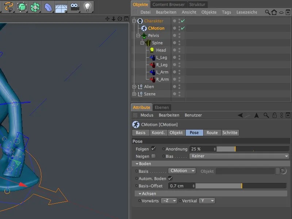This screenshot has width=292, height=219.
Task: Enable the Neigen checkbox
Action: (x=153, y=156)
